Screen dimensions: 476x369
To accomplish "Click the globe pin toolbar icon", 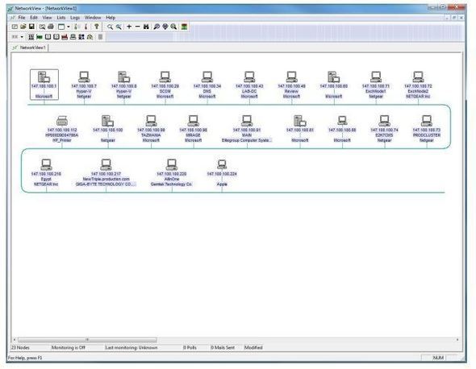I will (x=165, y=27).
